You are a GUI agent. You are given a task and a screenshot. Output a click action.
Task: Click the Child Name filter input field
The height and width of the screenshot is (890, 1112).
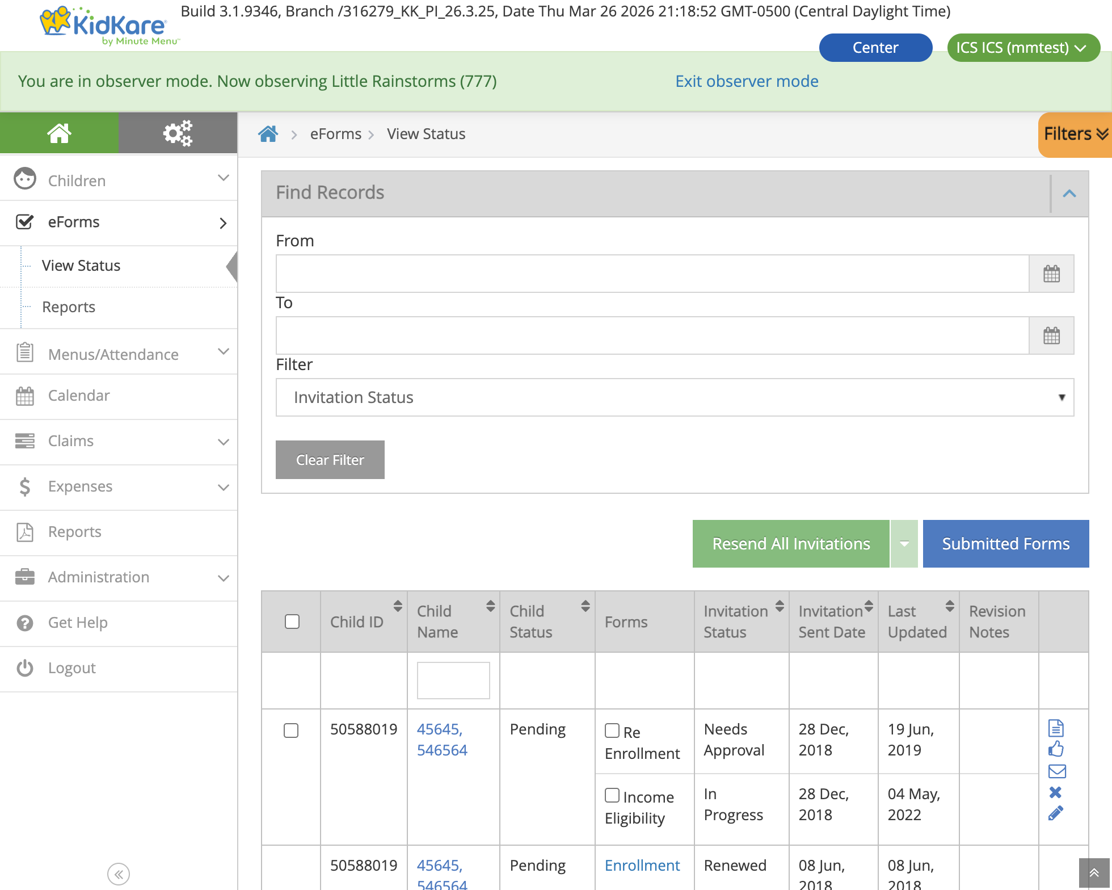point(453,680)
